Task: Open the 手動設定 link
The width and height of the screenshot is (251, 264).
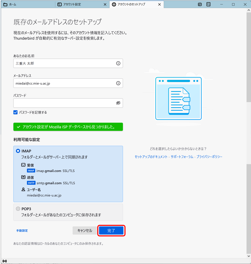Action: click(22, 231)
